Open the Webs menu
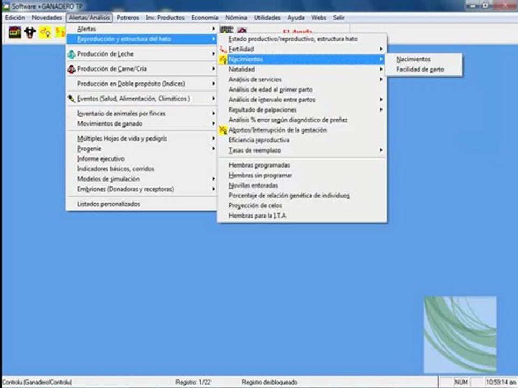This screenshot has width=518, height=388. [x=319, y=17]
